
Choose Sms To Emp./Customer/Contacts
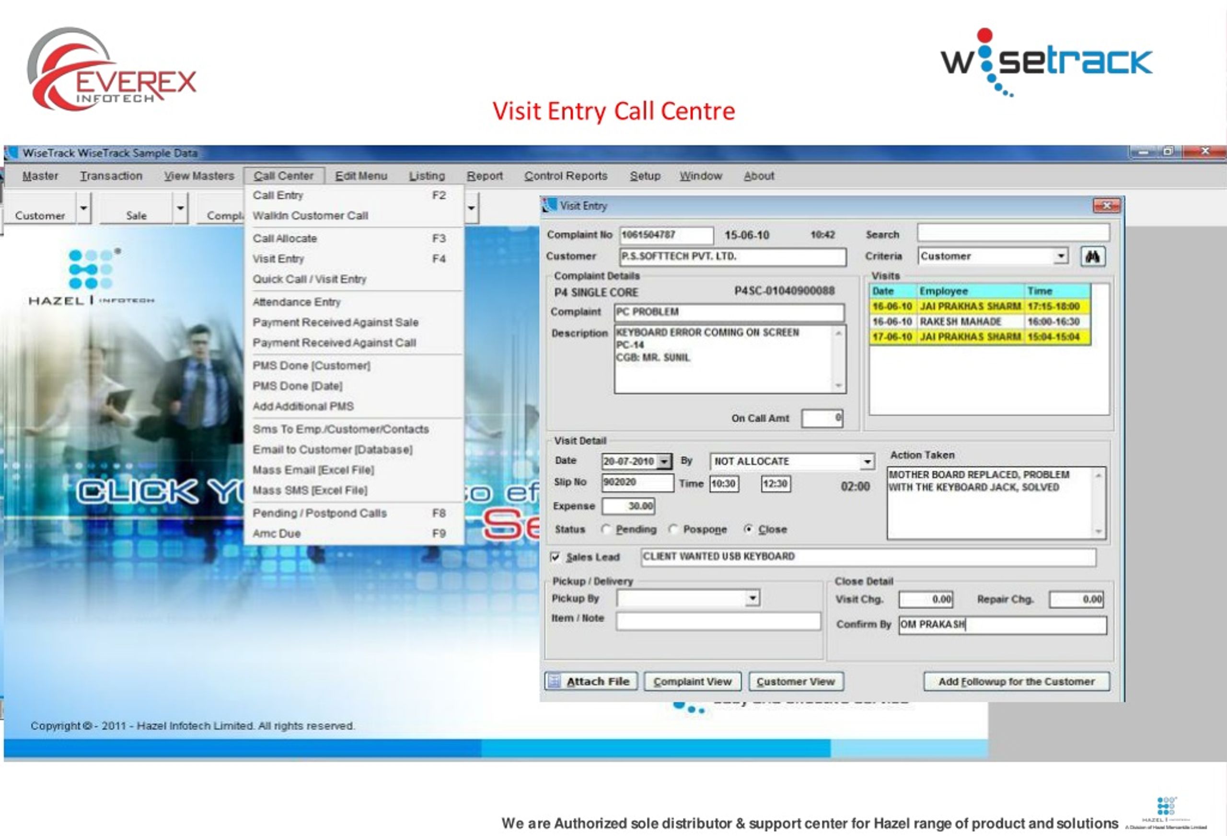pos(354,429)
